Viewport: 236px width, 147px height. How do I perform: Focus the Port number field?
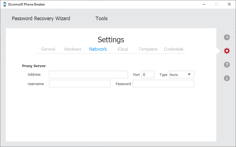pos(148,75)
